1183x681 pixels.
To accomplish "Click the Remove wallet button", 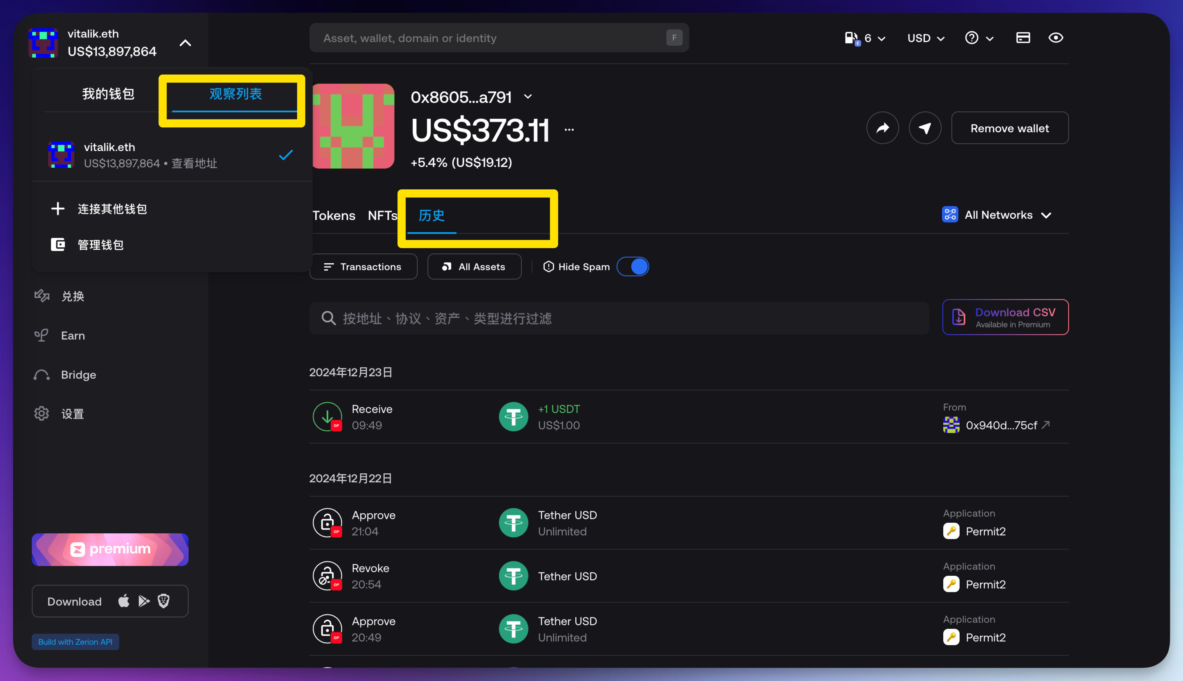I will [x=1010, y=128].
